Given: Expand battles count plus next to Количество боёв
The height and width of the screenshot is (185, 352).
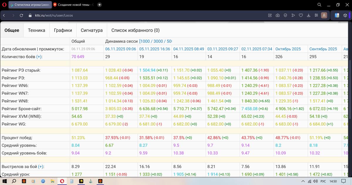Looking at the screenshot, I should click(39, 57).
